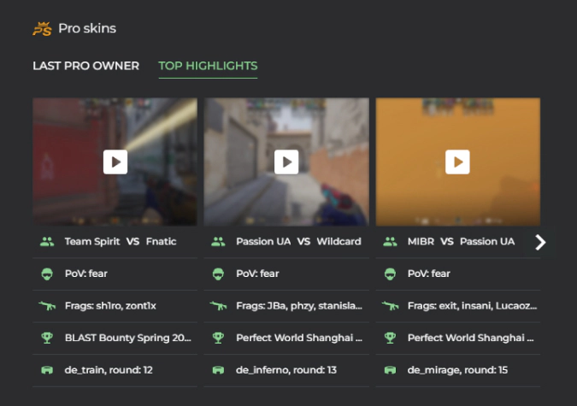Screen dimensions: 577x406
Task: Click the Frags: JBa, phzy, stanisla... text
Action: pyautogui.click(x=299, y=305)
